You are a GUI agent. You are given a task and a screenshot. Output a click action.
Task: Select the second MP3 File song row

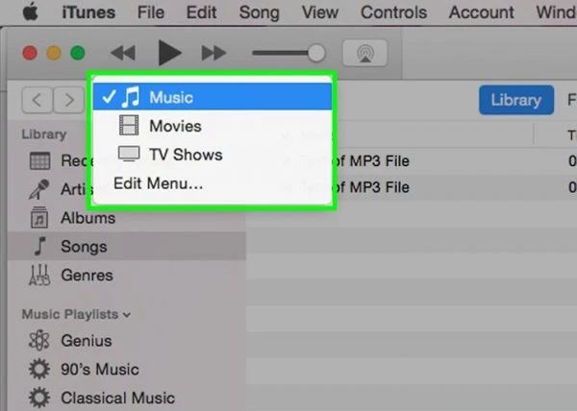click(412, 187)
